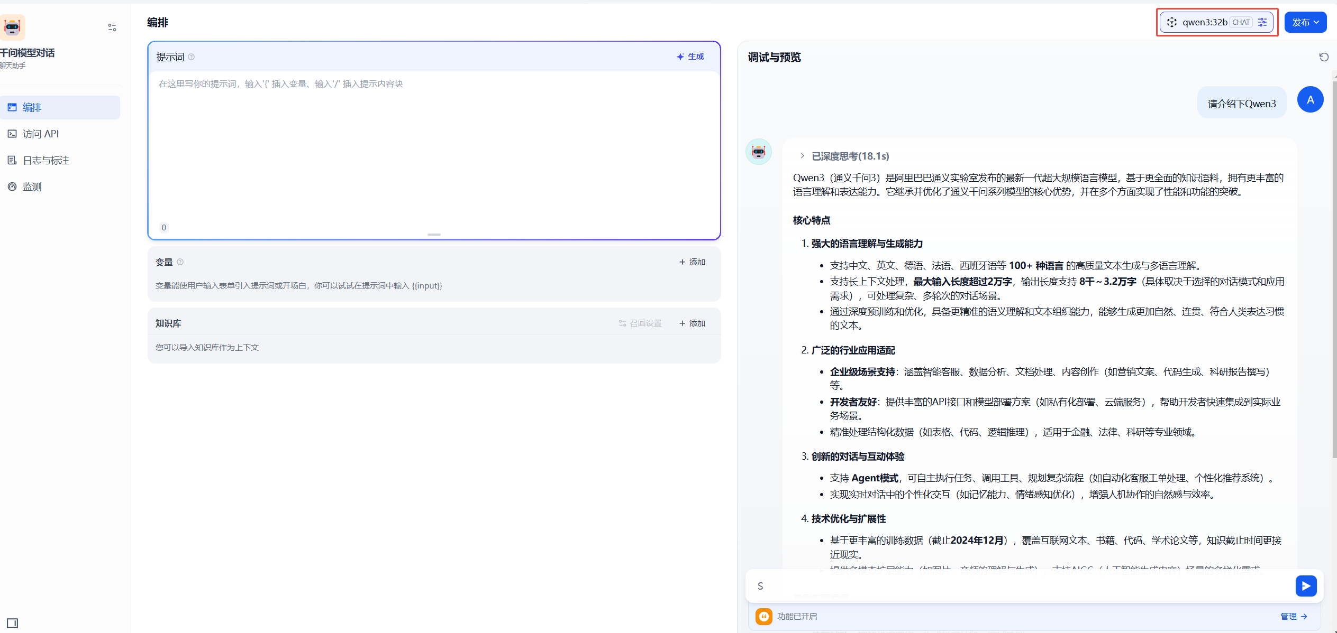
Task: Click the prompt character count 0
Action: pos(164,228)
